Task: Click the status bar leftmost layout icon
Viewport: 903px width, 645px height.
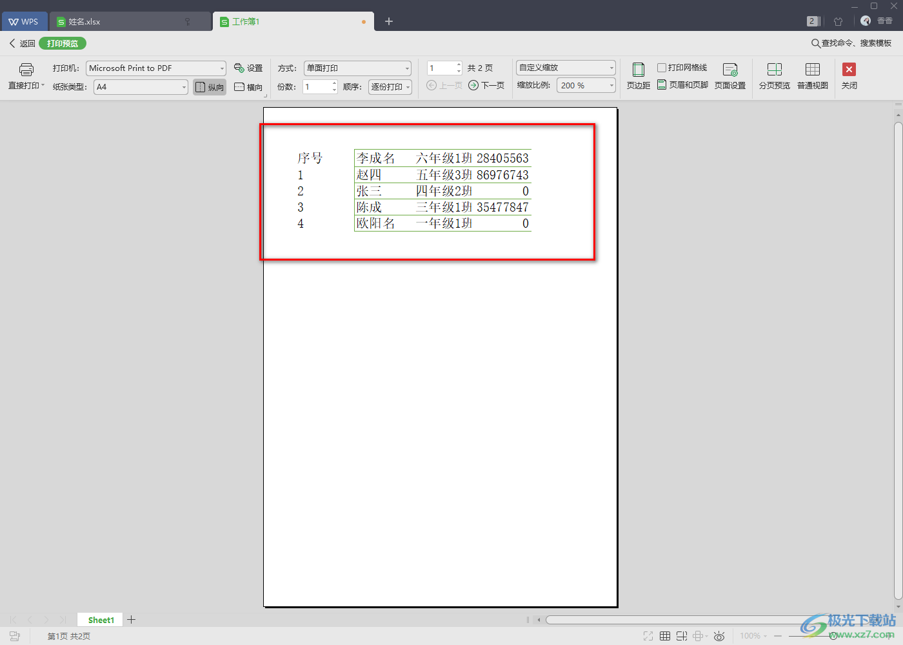Action: pos(15,636)
